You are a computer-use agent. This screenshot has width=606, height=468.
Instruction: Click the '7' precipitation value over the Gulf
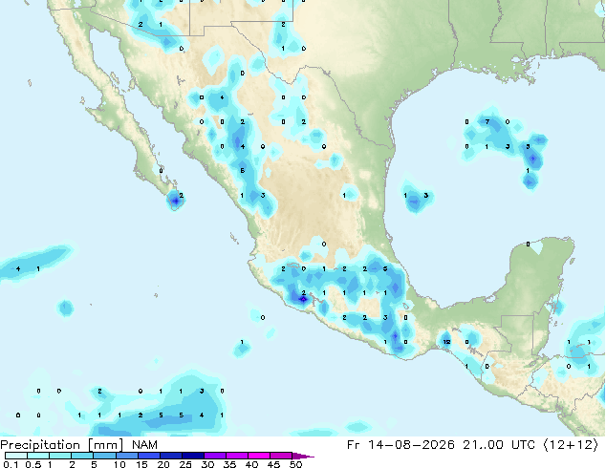487,121
